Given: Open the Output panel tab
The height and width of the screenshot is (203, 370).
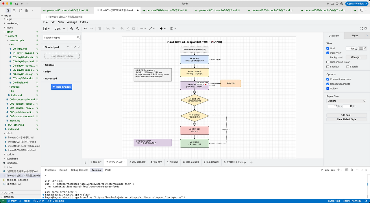Looking at the screenshot, I should click(x=63, y=170).
